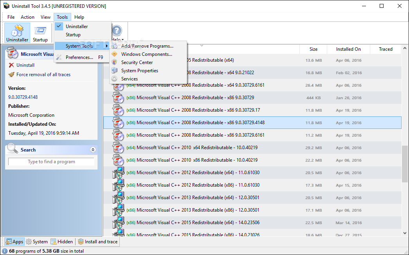Open Security Center from System Tools

click(148, 62)
